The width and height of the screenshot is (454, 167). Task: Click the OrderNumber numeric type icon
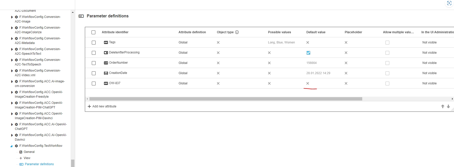click(106, 63)
